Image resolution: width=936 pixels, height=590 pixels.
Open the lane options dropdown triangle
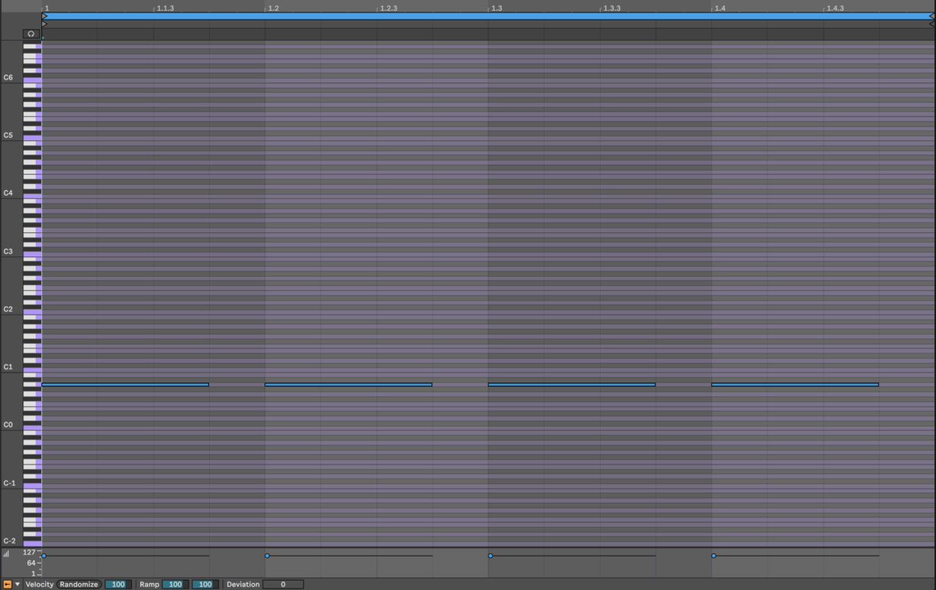pyautogui.click(x=17, y=584)
